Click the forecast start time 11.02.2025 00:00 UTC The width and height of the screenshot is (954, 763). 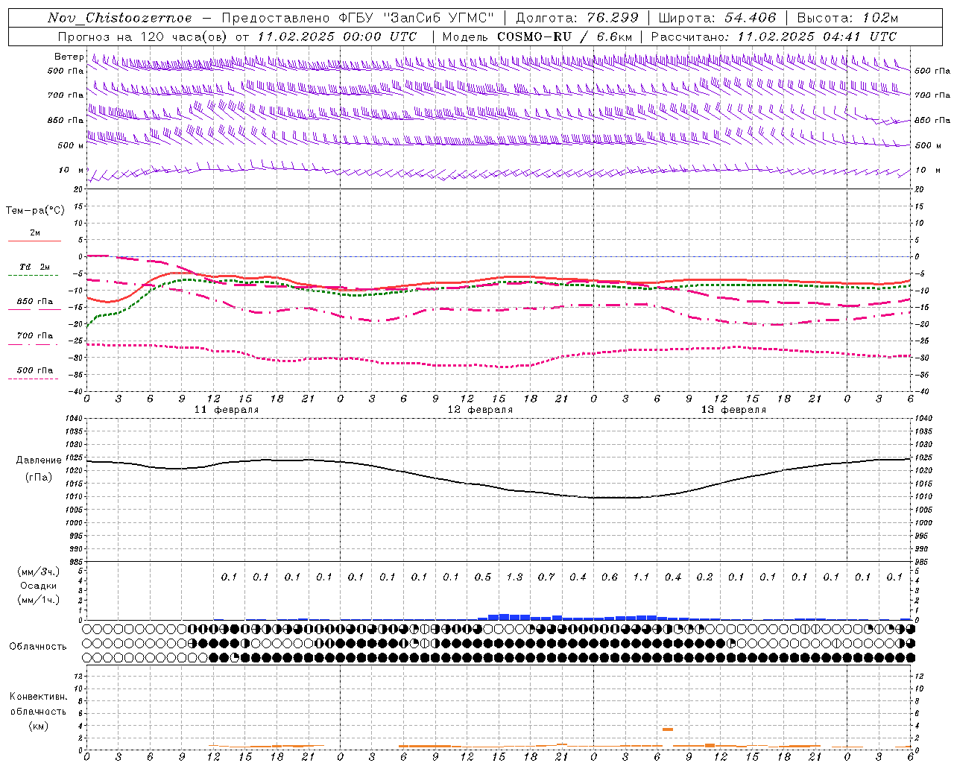tap(337, 37)
